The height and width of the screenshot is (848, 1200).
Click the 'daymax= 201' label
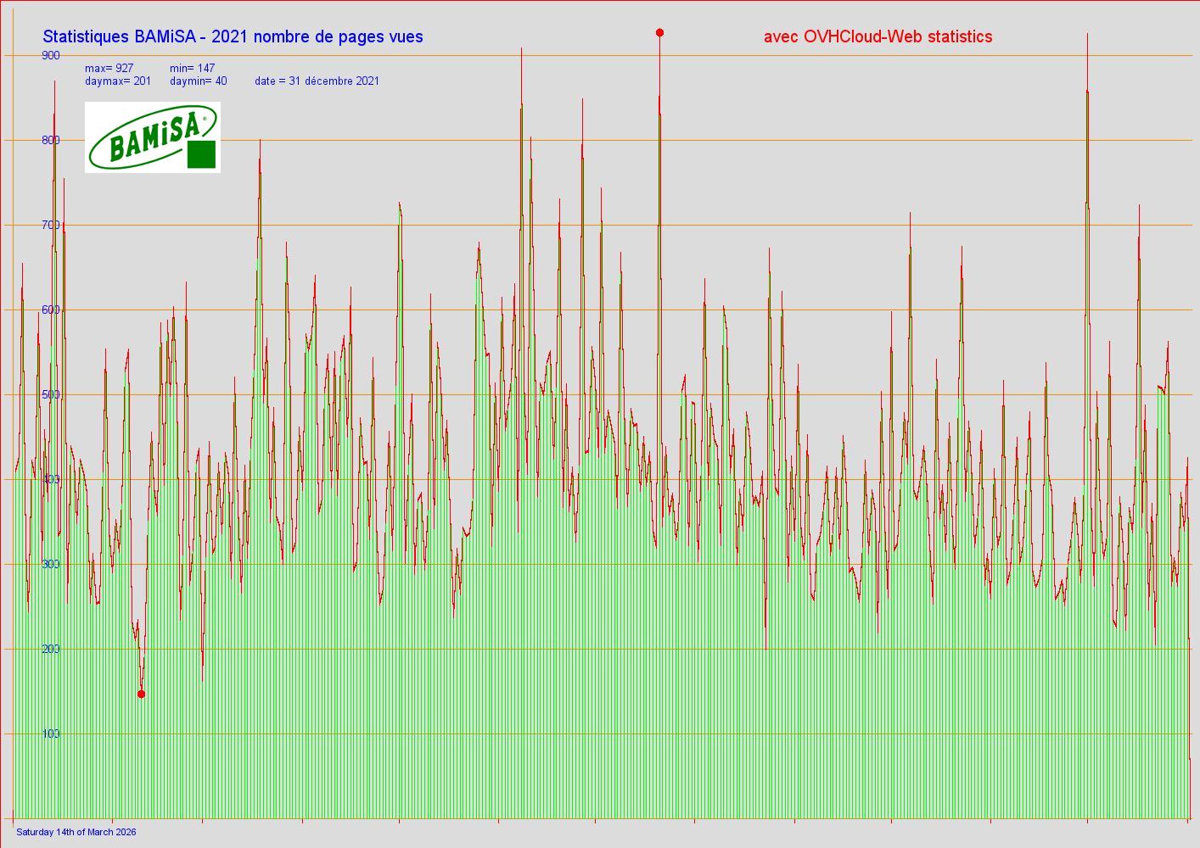pyautogui.click(x=118, y=81)
